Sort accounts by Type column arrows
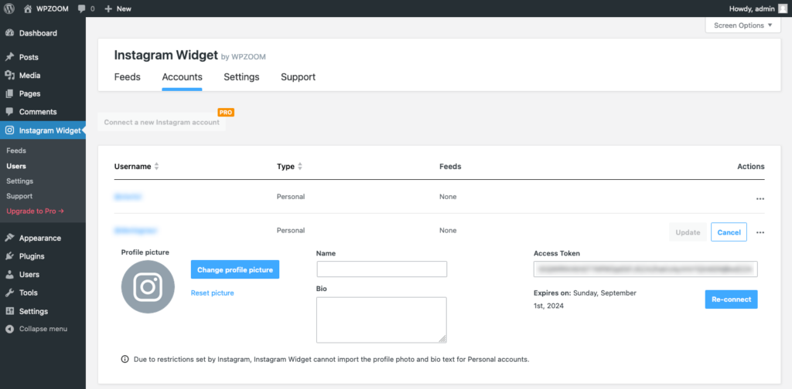This screenshot has height=389, width=792. 300,167
